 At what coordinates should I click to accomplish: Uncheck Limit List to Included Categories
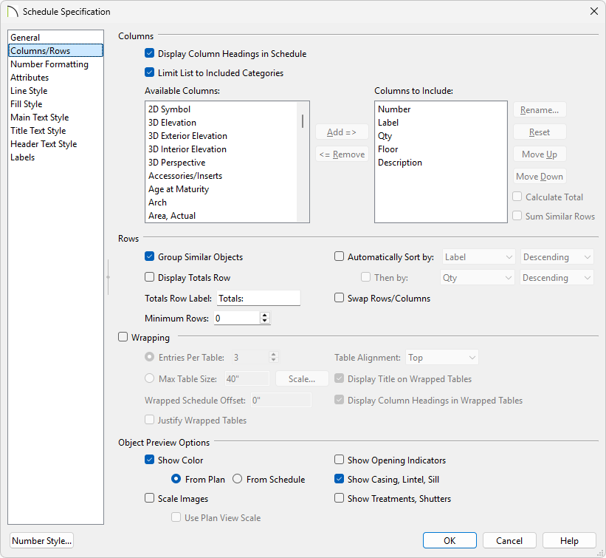[149, 74]
